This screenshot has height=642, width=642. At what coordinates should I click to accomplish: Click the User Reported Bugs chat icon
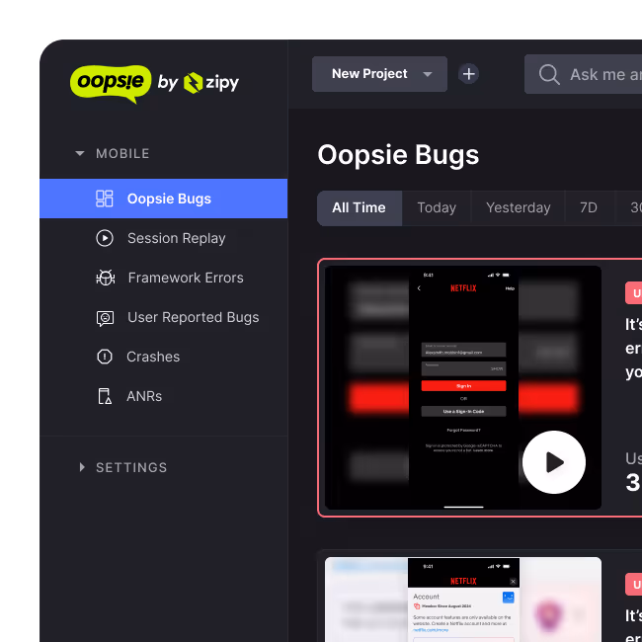[x=106, y=318]
